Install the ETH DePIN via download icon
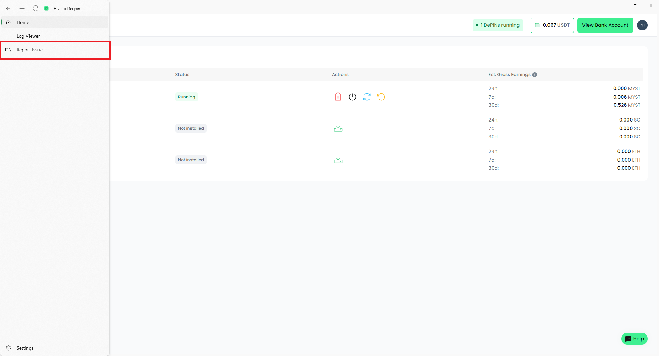 point(338,160)
